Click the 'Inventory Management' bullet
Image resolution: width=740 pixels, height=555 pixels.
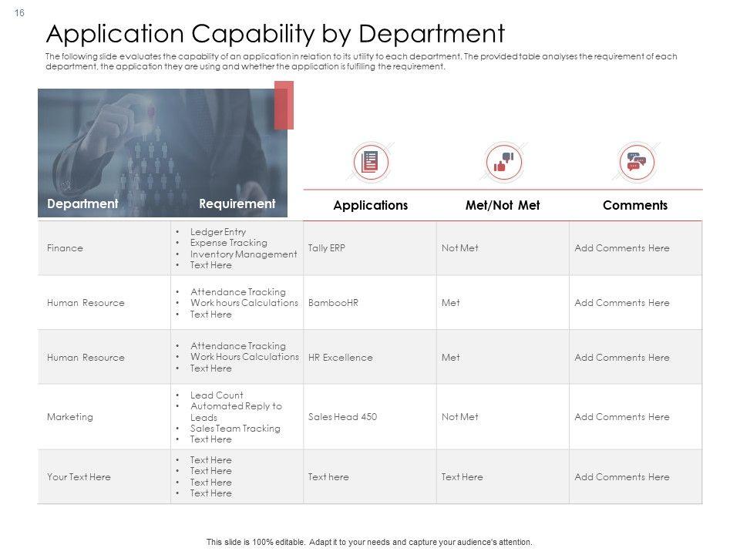click(x=244, y=254)
